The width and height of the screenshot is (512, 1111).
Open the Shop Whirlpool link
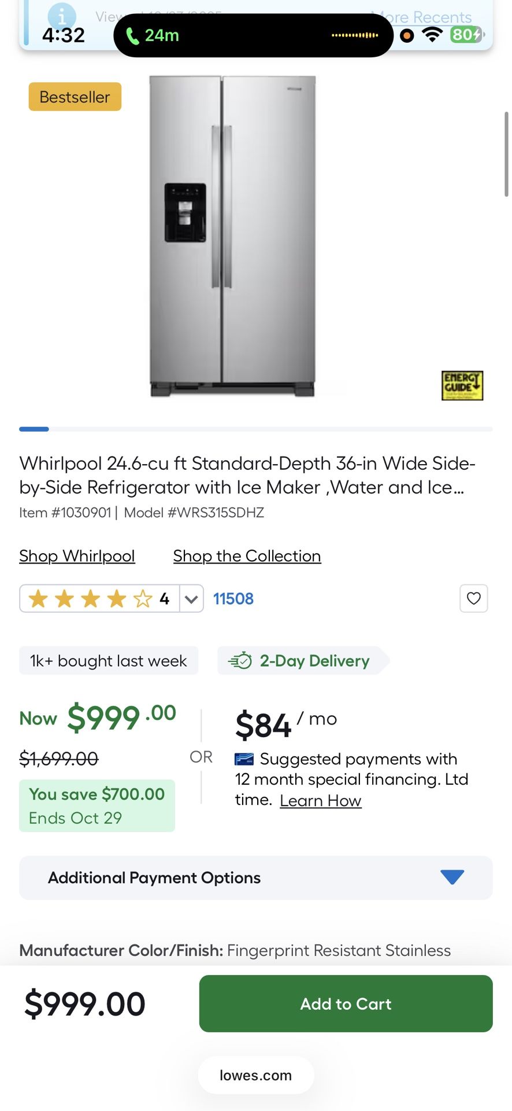[x=77, y=556]
